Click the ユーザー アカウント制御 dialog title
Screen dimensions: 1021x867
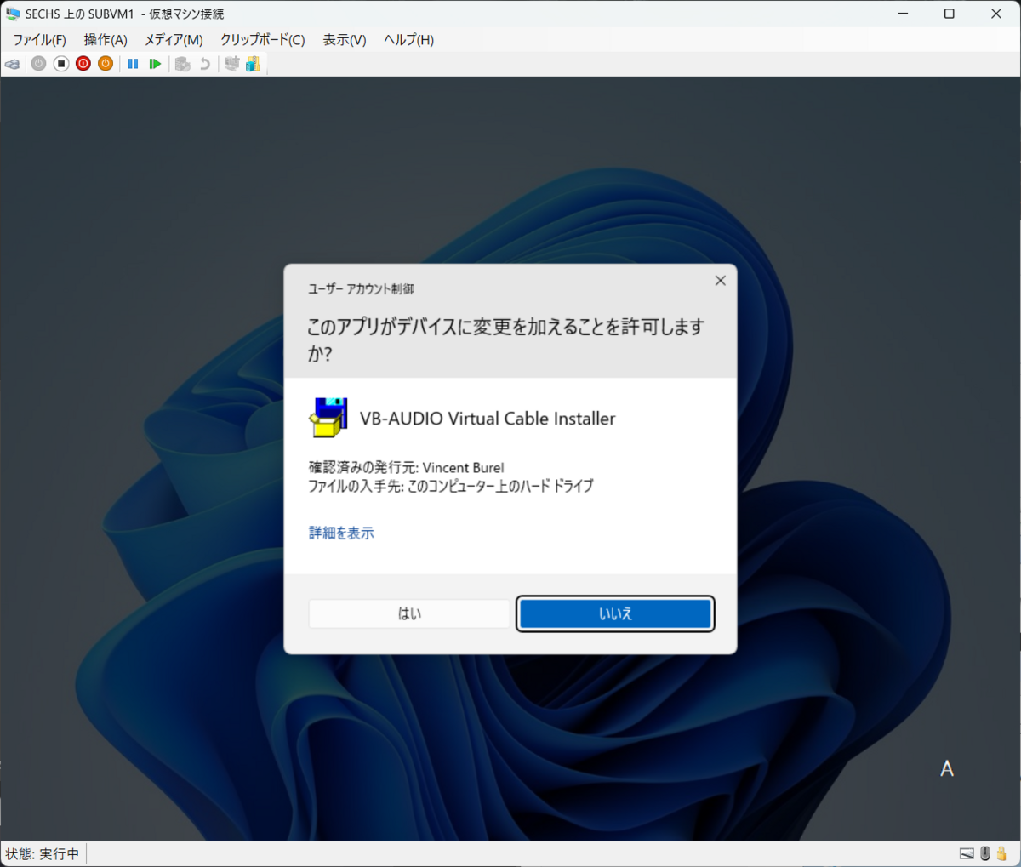(x=361, y=289)
